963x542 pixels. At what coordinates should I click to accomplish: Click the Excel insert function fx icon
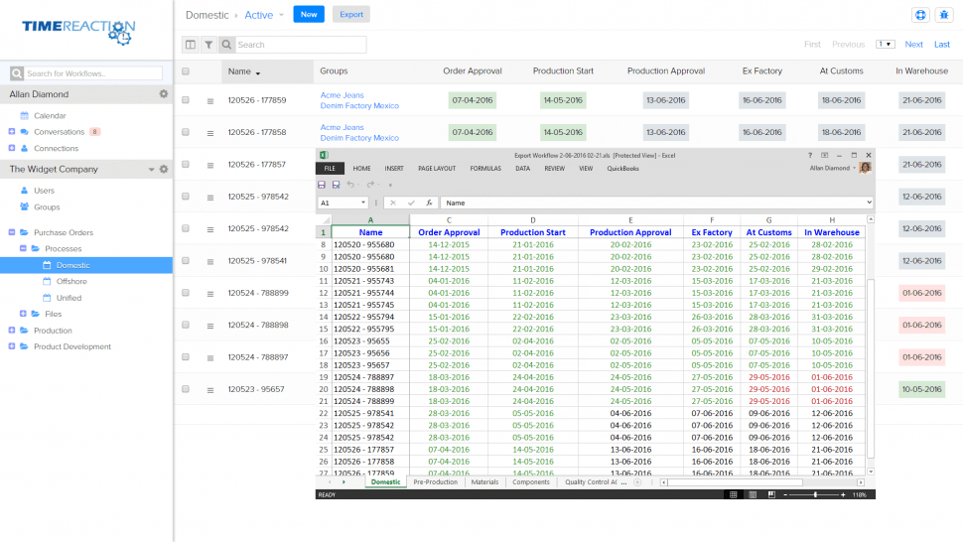click(x=429, y=203)
